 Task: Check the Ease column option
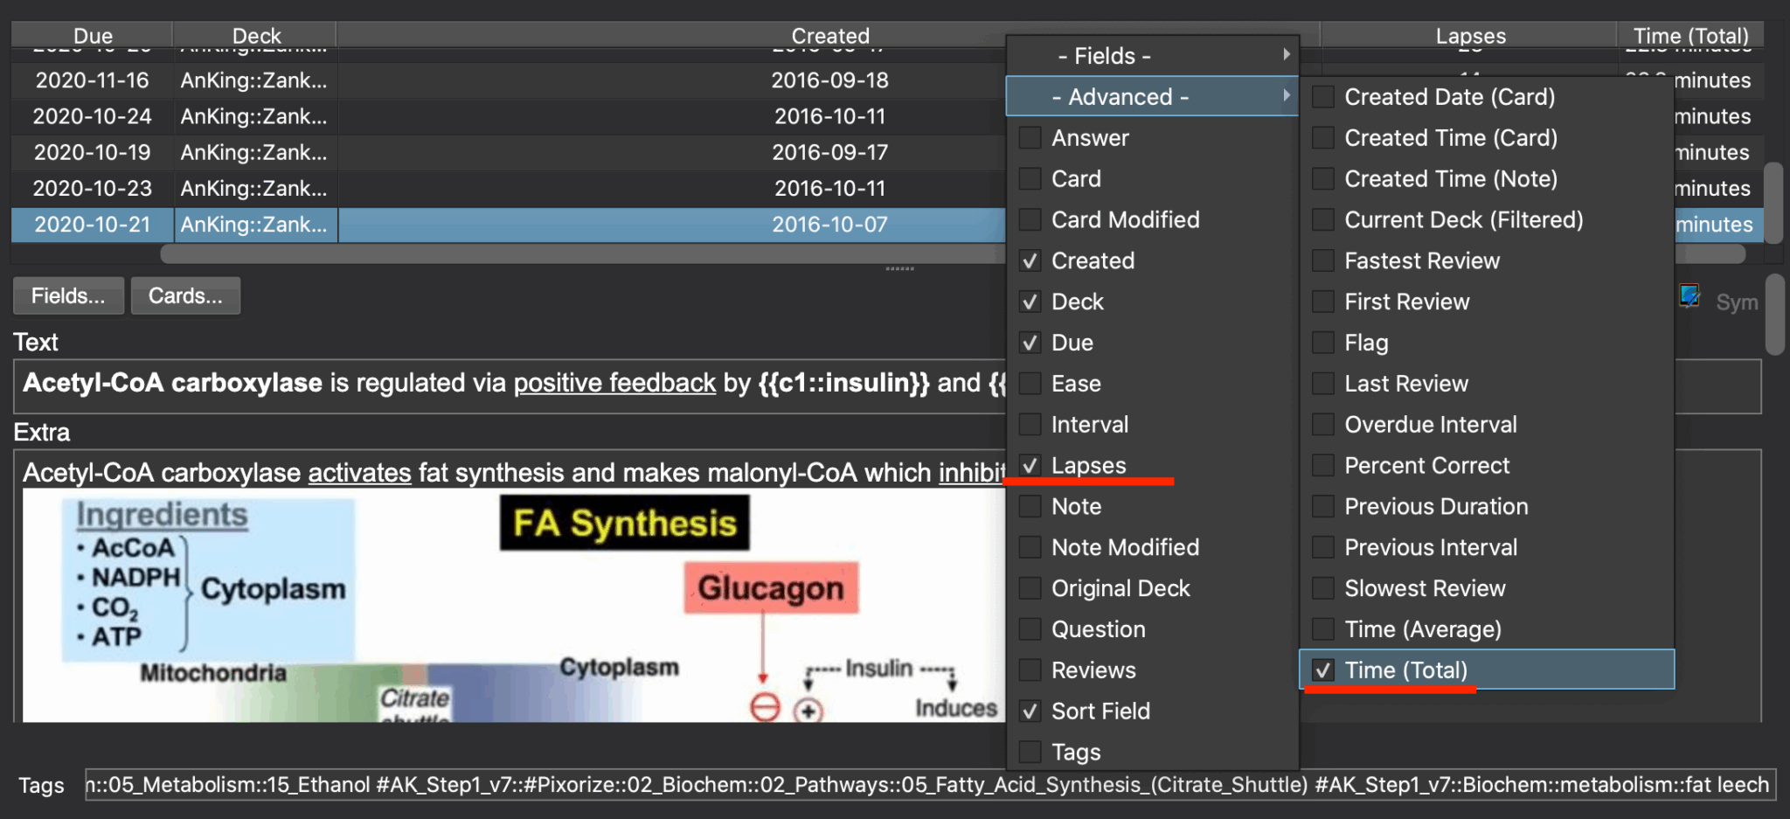pos(1030,384)
